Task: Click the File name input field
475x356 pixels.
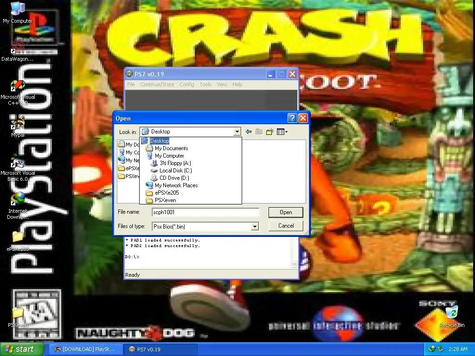Action: pos(205,212)
